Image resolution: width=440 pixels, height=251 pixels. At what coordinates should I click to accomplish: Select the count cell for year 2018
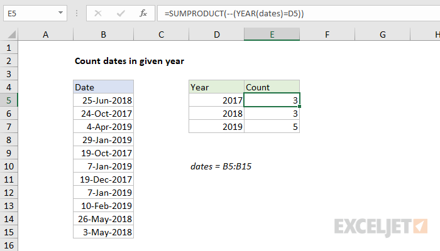coord(272,114)
